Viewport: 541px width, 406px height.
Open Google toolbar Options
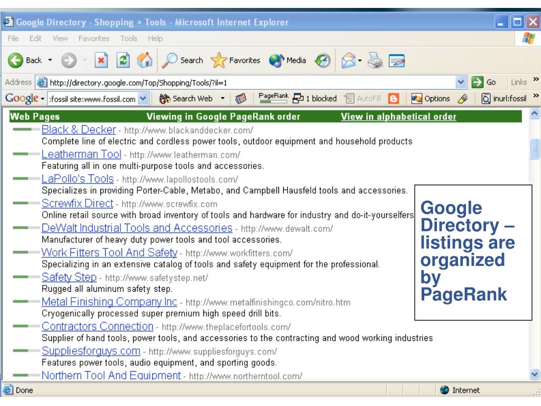430,99
